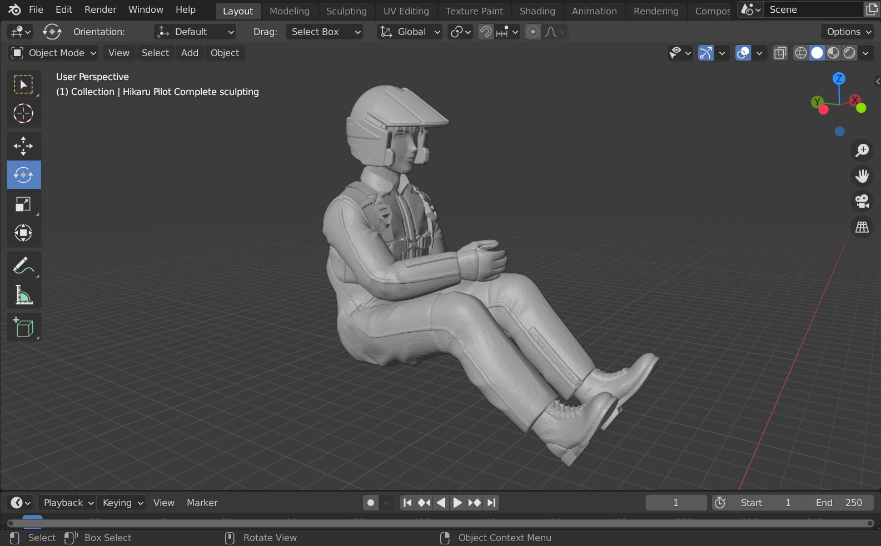
Task: Click the Blender logo menu
Action: coord(14,9)
